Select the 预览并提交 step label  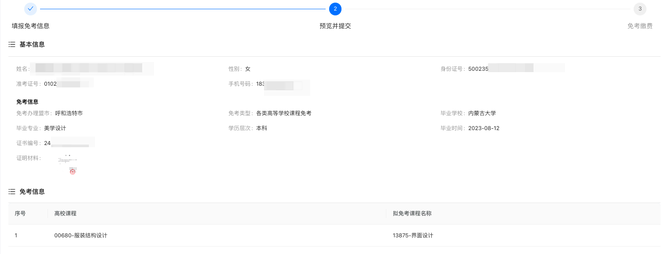(335, 26)
